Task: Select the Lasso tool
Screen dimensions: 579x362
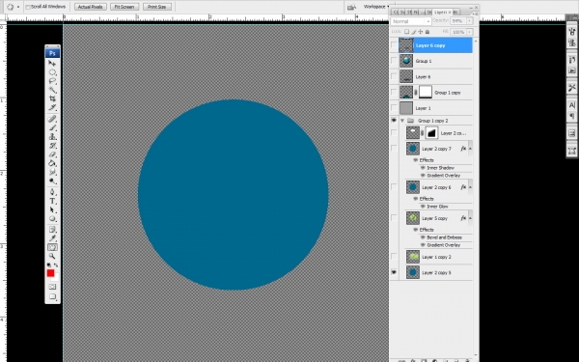Action: [x=52, y=81]
